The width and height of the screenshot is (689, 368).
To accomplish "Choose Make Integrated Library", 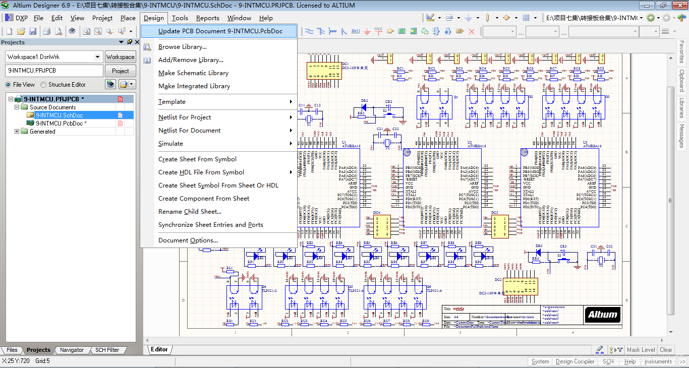I will [219, 86].
